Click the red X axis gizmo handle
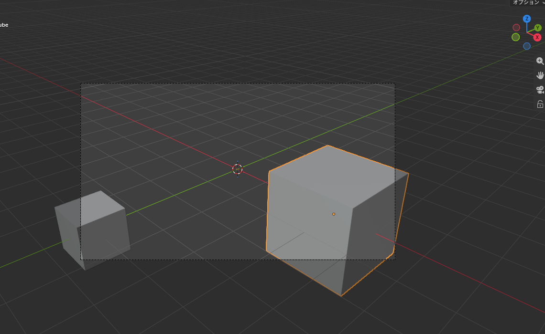The height and width of the screenshot is (334, 545). (x=537, y=38)
